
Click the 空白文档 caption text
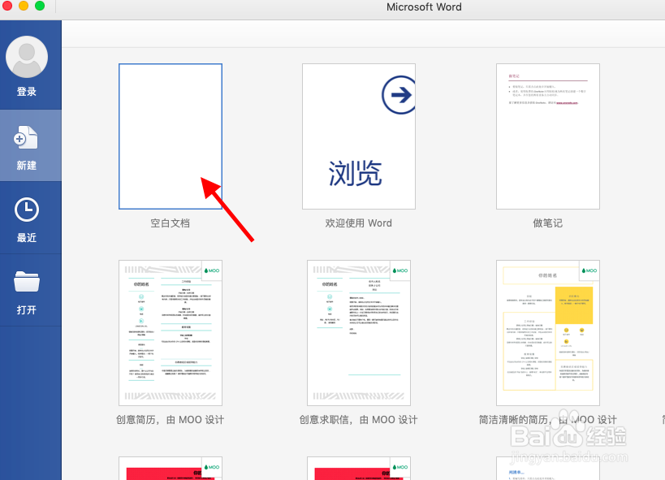coord(170,223)
